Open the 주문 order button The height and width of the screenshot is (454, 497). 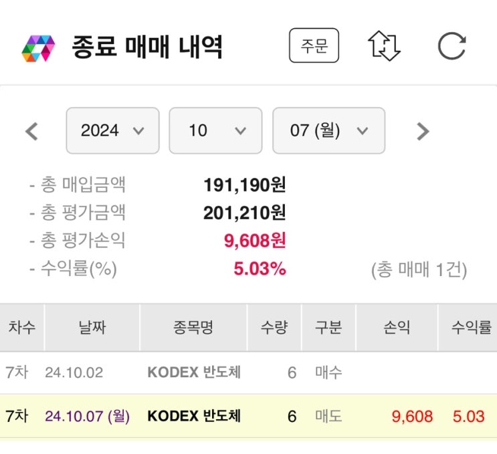click(x=314, y=47)
